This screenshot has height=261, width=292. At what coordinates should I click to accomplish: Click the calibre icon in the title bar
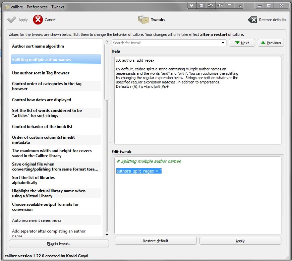coord(7,7)
